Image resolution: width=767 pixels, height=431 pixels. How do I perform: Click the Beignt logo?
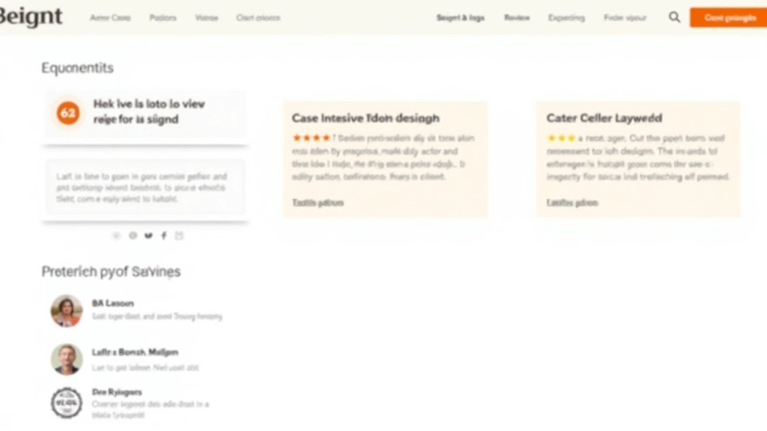[30, 15]
